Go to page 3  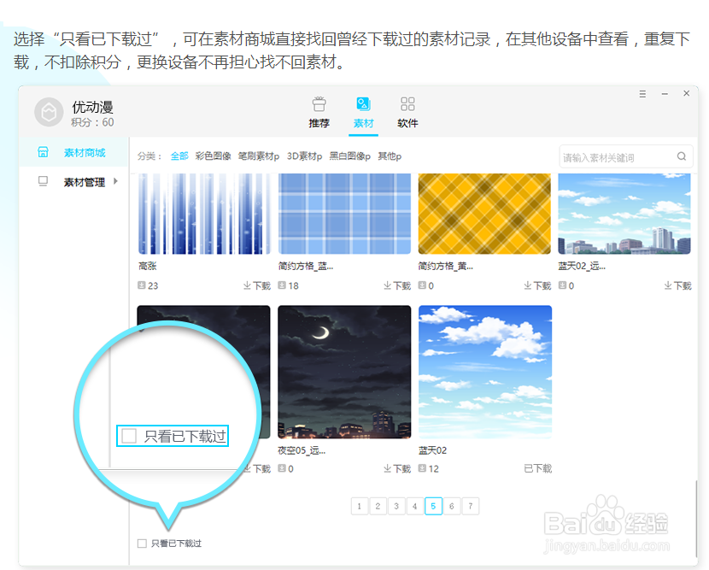[x=396, y=506]
